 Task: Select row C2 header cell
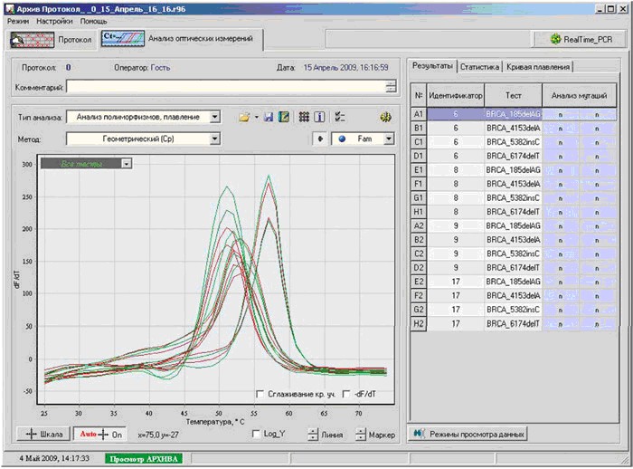point(419,254)
